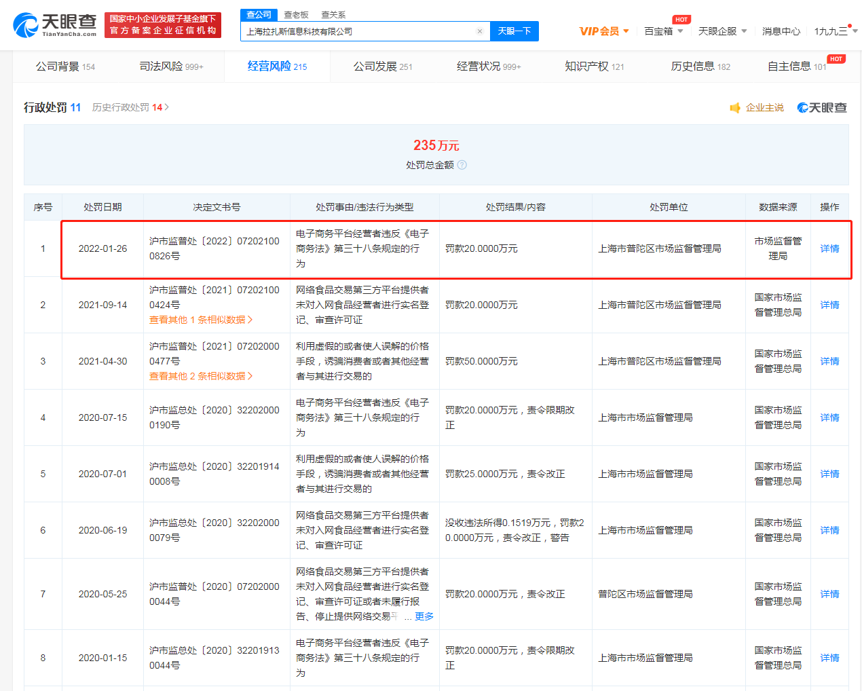Open user account menu 1九九三
Image resolution: width=862 pixels, height=691 pixels.
click(x=836, y=31)
